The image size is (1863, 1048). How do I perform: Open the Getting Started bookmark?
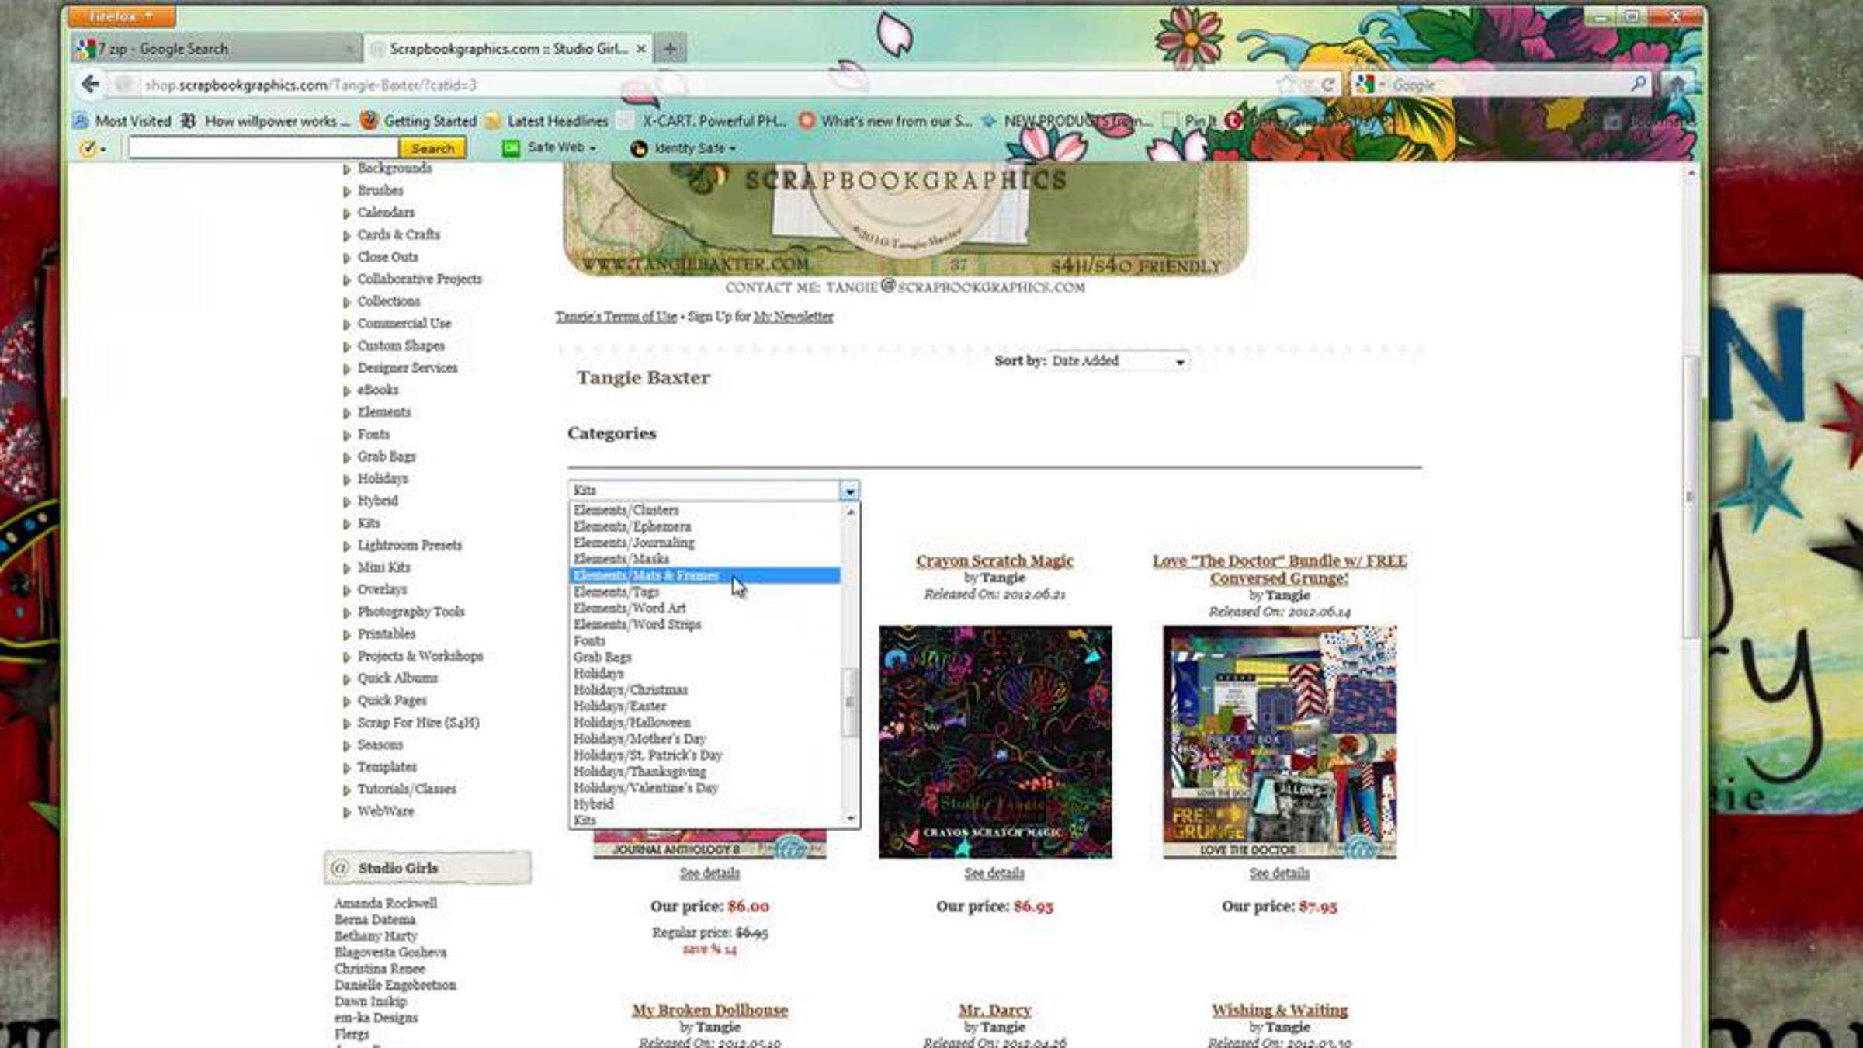click(x=419, y=121)
